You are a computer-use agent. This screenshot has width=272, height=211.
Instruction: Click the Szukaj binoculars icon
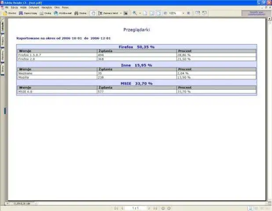[x=76, y=13]
